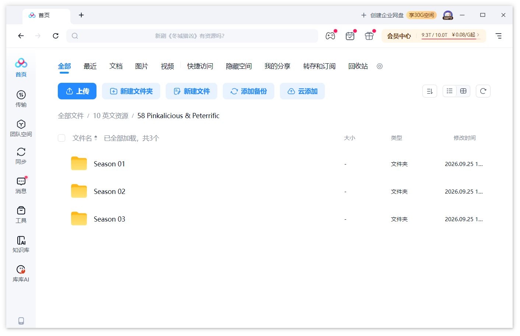Click the 类型 column header
The width and height of the screenshot is (520, 336).
(396, 138)
